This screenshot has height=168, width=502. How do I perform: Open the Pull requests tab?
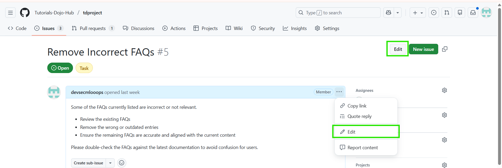point(93,28)
